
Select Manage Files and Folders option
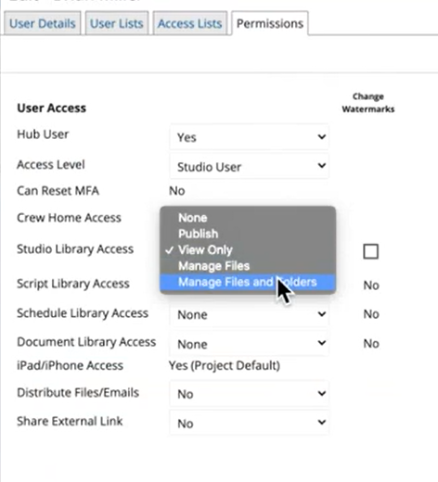pos(248,282)
